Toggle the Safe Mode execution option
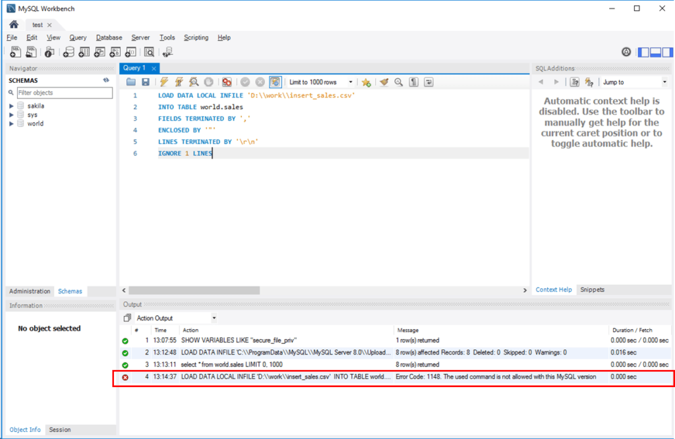 point(276,82)
